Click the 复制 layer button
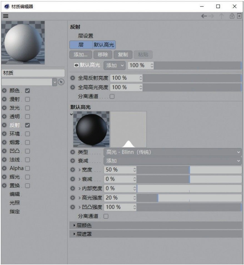This screenshot has height=265, width=244. coord(123,55)
